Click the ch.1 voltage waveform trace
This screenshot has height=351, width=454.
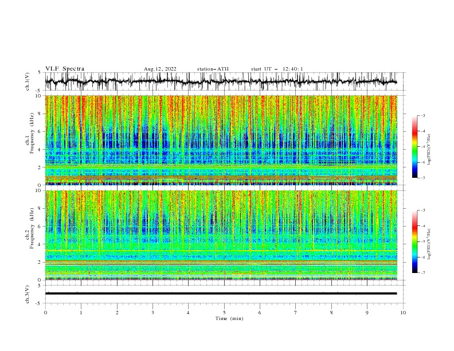coord(221,81)
